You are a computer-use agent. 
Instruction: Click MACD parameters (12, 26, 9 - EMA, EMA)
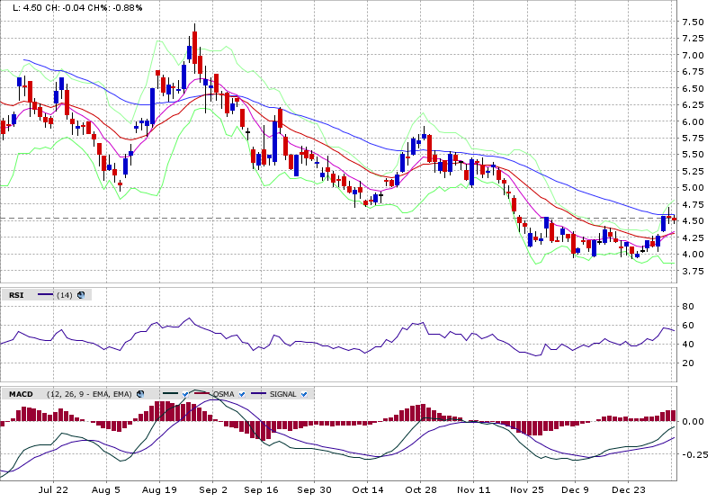pos(90,394)
